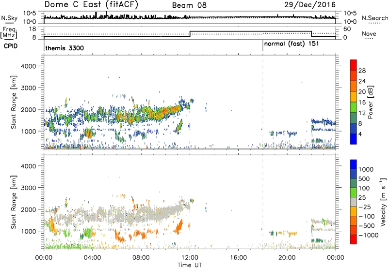The width and height of the screenshot is (388, 268).
Task: Click the red bottom segment of Velocity colorbar
Action: (354, 239)
